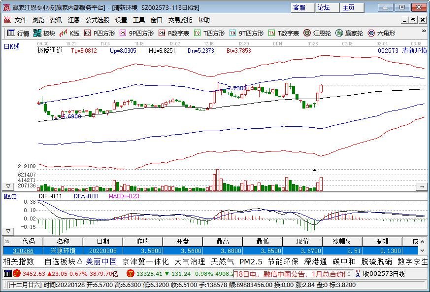Expand the volume panel dropdown triangle
This screenshot has height=292, width=430.
pos(8,186)
